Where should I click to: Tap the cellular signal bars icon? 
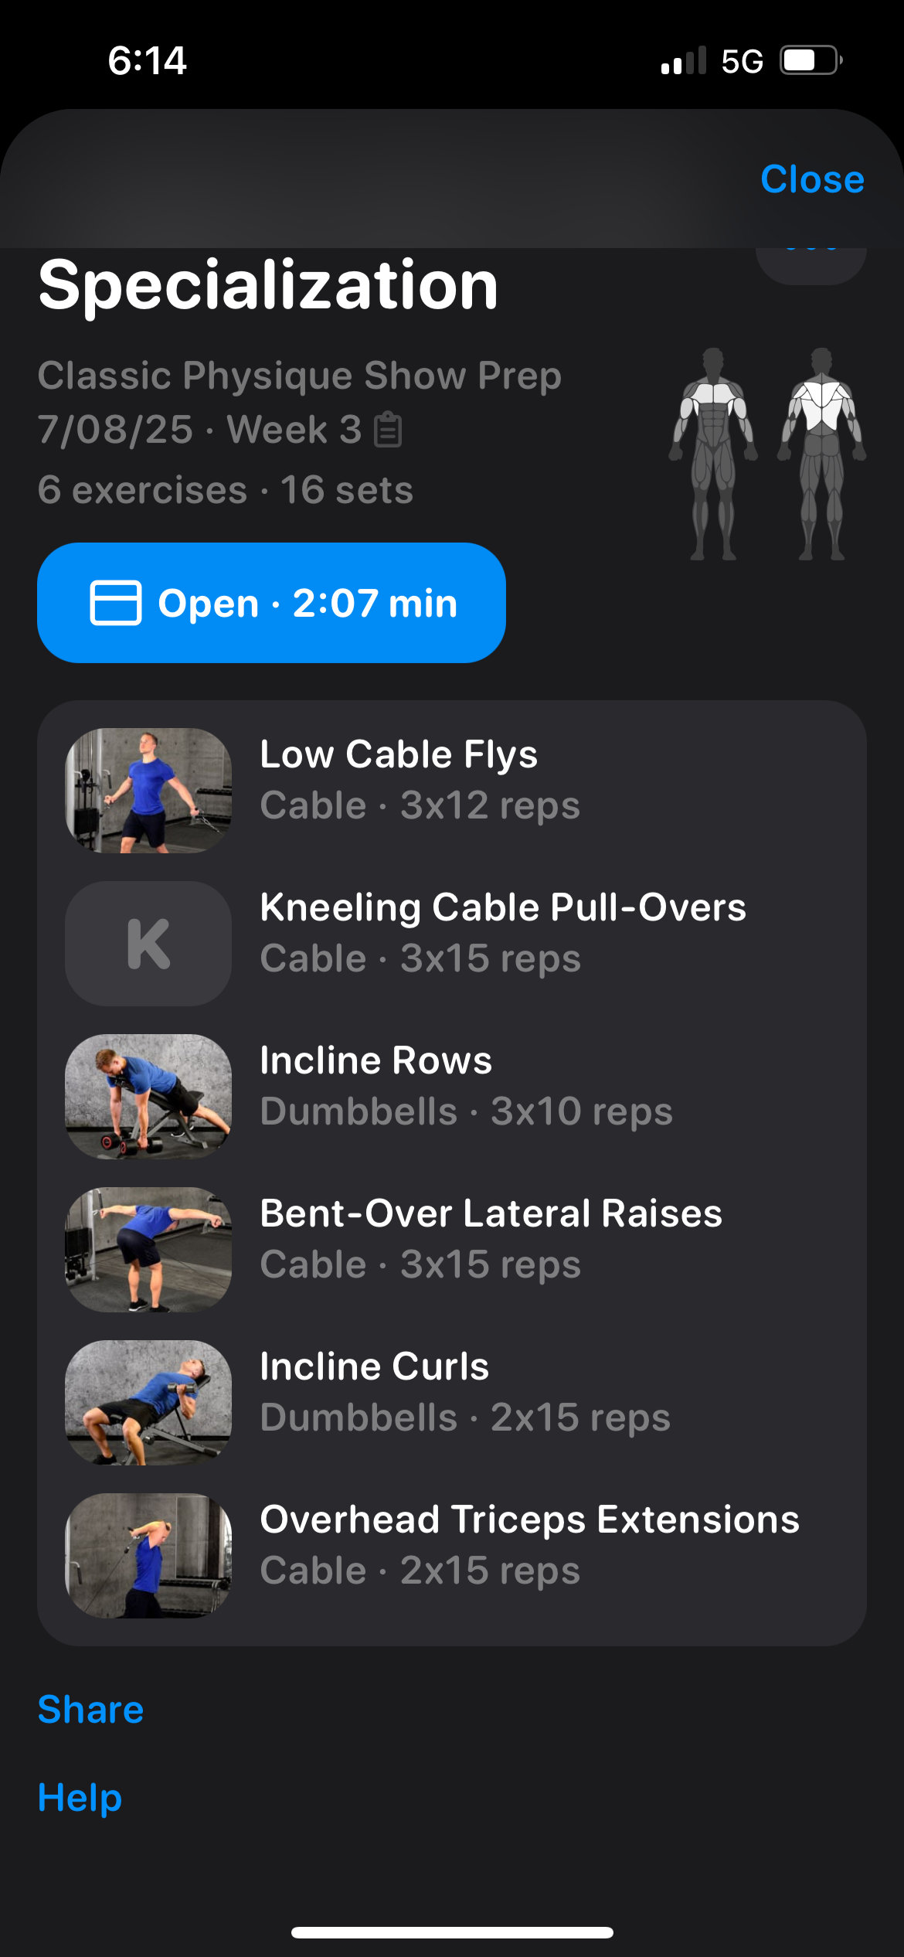(x=684, y=60)
